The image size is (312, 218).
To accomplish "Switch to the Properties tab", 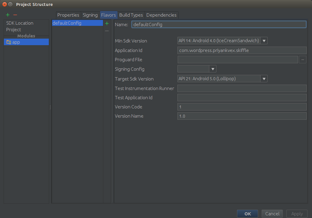I will 68,15.
